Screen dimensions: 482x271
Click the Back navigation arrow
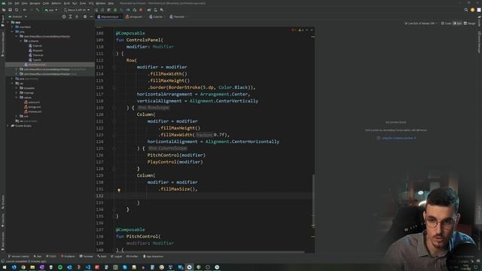coord(25,10)
